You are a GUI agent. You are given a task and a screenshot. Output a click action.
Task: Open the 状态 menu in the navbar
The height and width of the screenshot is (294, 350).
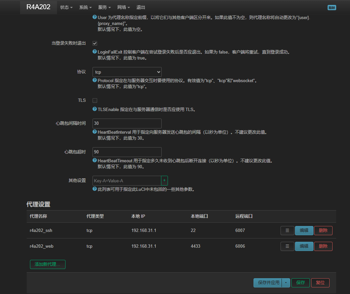click(66, 7)
